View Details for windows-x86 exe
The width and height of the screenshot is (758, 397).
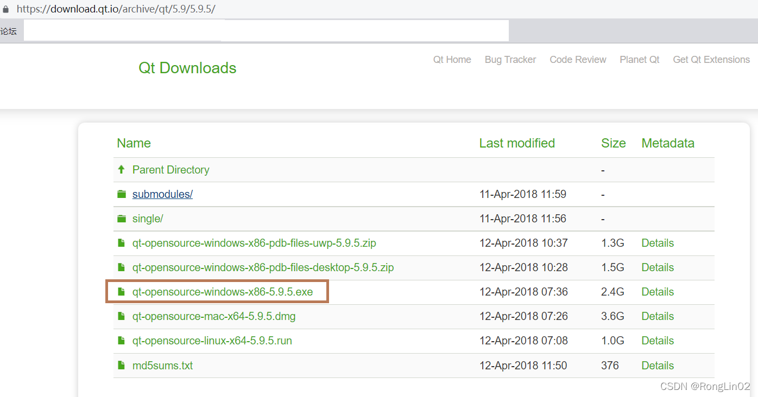coord(658,292)
